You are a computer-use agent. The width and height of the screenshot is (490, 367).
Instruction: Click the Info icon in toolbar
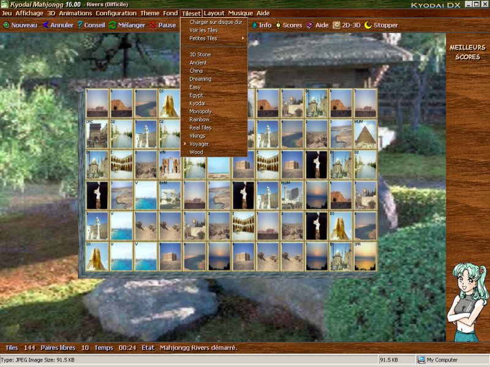coord(254,25)
